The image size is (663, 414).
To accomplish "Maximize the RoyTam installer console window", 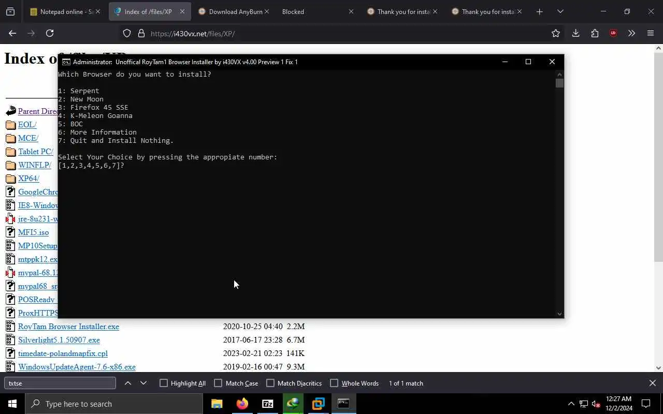I will [528, 62].
